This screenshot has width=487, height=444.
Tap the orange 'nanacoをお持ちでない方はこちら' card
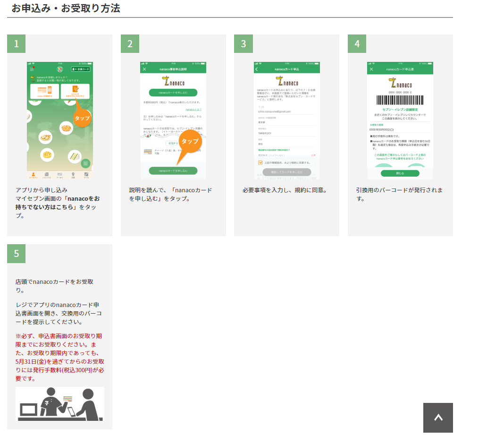click(75, 91)
